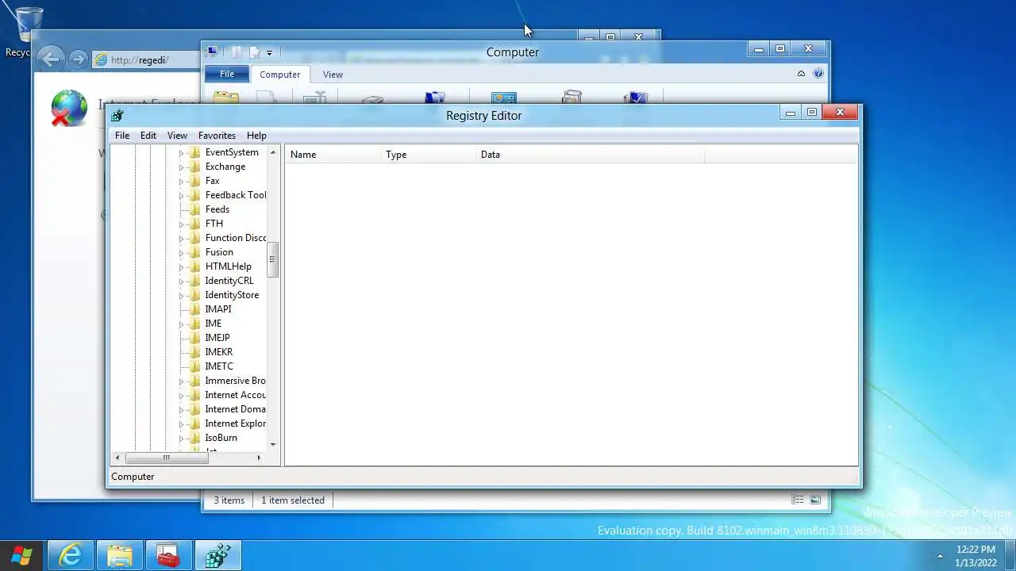1016x571 pixels.
Task: Select the Internet Account Manager key
Action: coord(235,395)
